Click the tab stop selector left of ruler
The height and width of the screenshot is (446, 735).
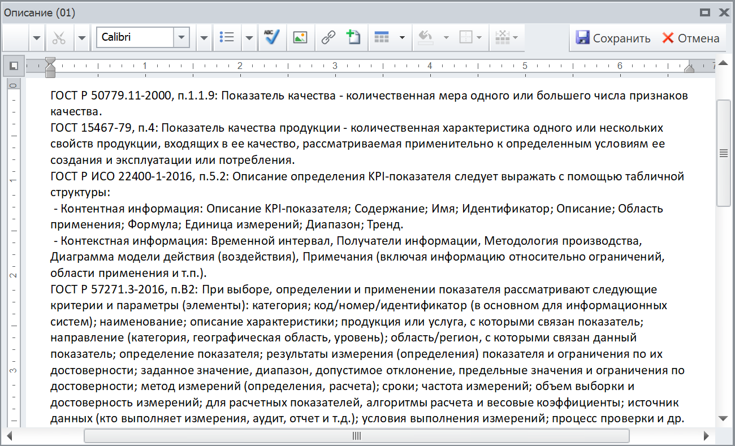14,66
